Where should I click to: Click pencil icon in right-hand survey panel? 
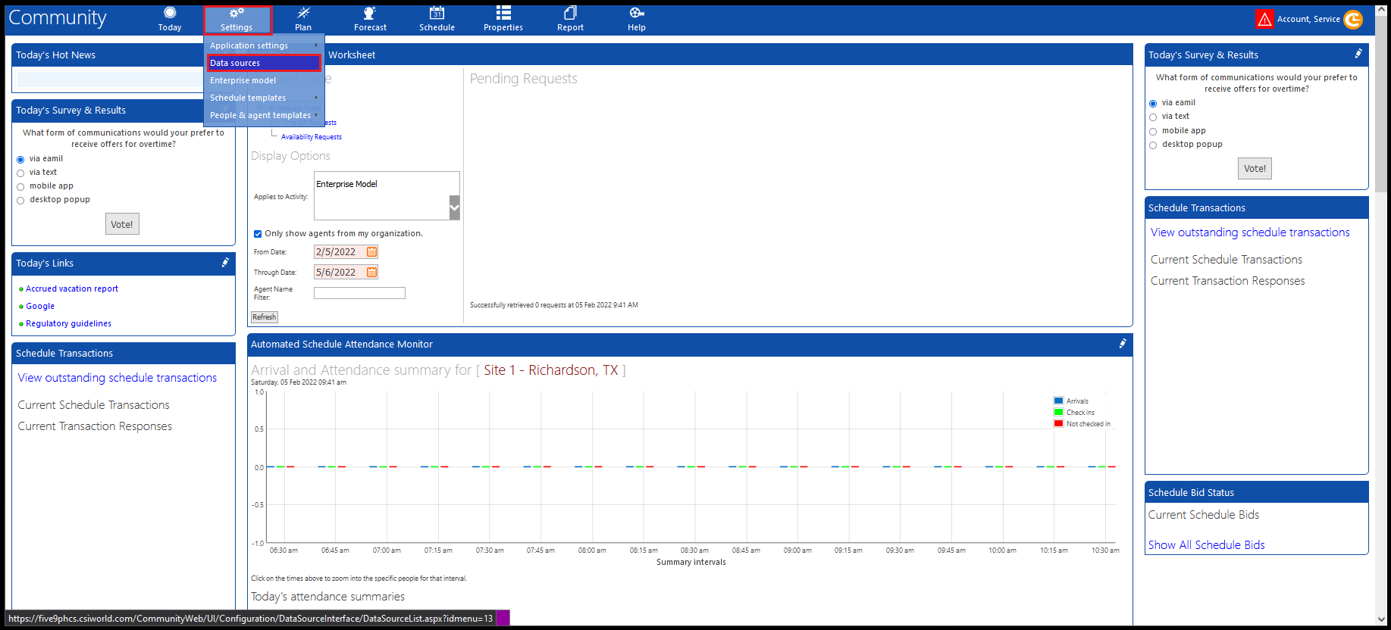1358,54
